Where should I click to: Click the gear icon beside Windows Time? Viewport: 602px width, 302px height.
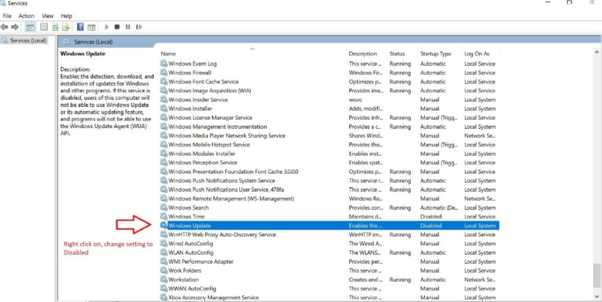(163, 217)
